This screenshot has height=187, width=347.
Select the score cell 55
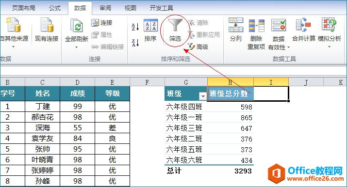(x=78, y=127)
